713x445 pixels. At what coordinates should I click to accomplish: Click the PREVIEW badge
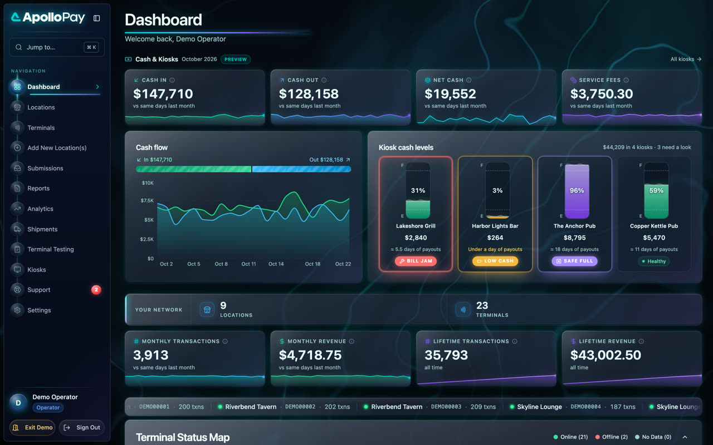(236, 60)
